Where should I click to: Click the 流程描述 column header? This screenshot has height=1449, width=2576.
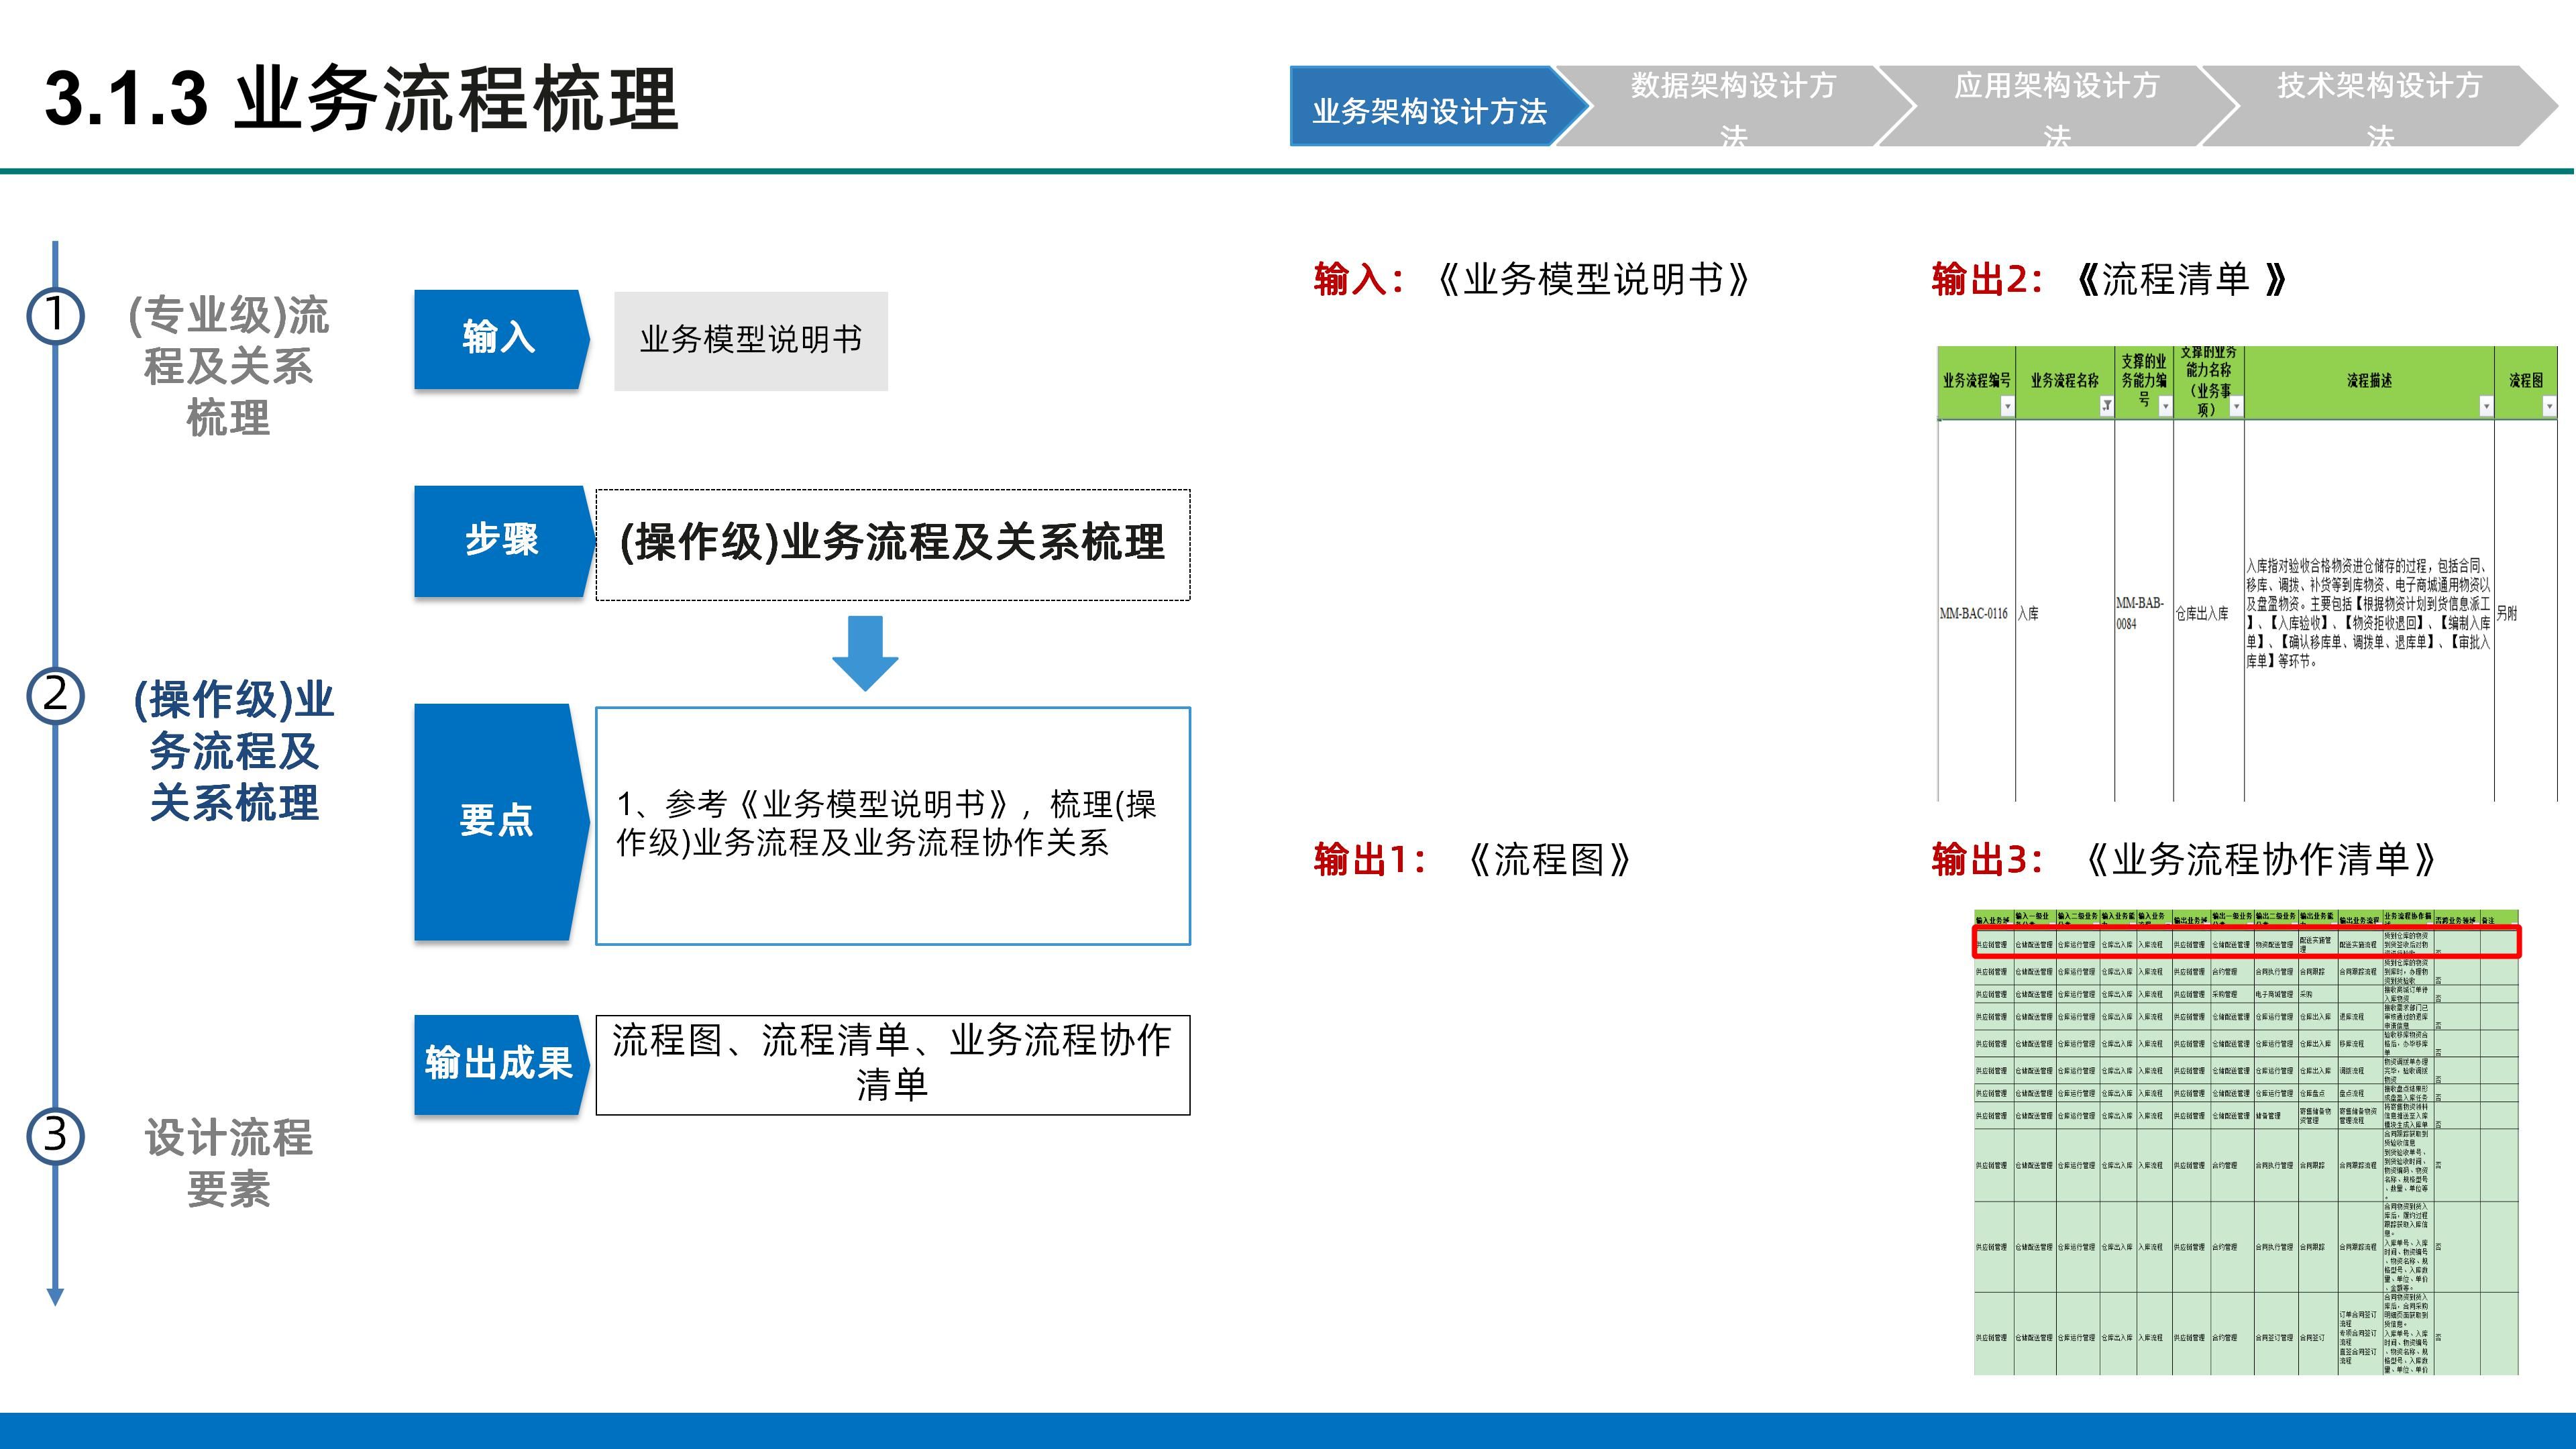click(2369, 381)
